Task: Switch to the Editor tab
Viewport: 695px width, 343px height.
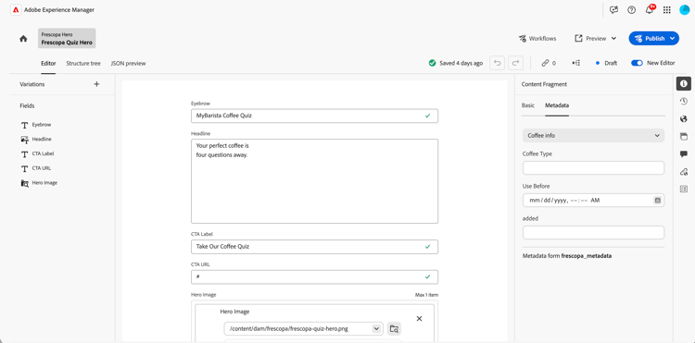Action: (48, 63)
